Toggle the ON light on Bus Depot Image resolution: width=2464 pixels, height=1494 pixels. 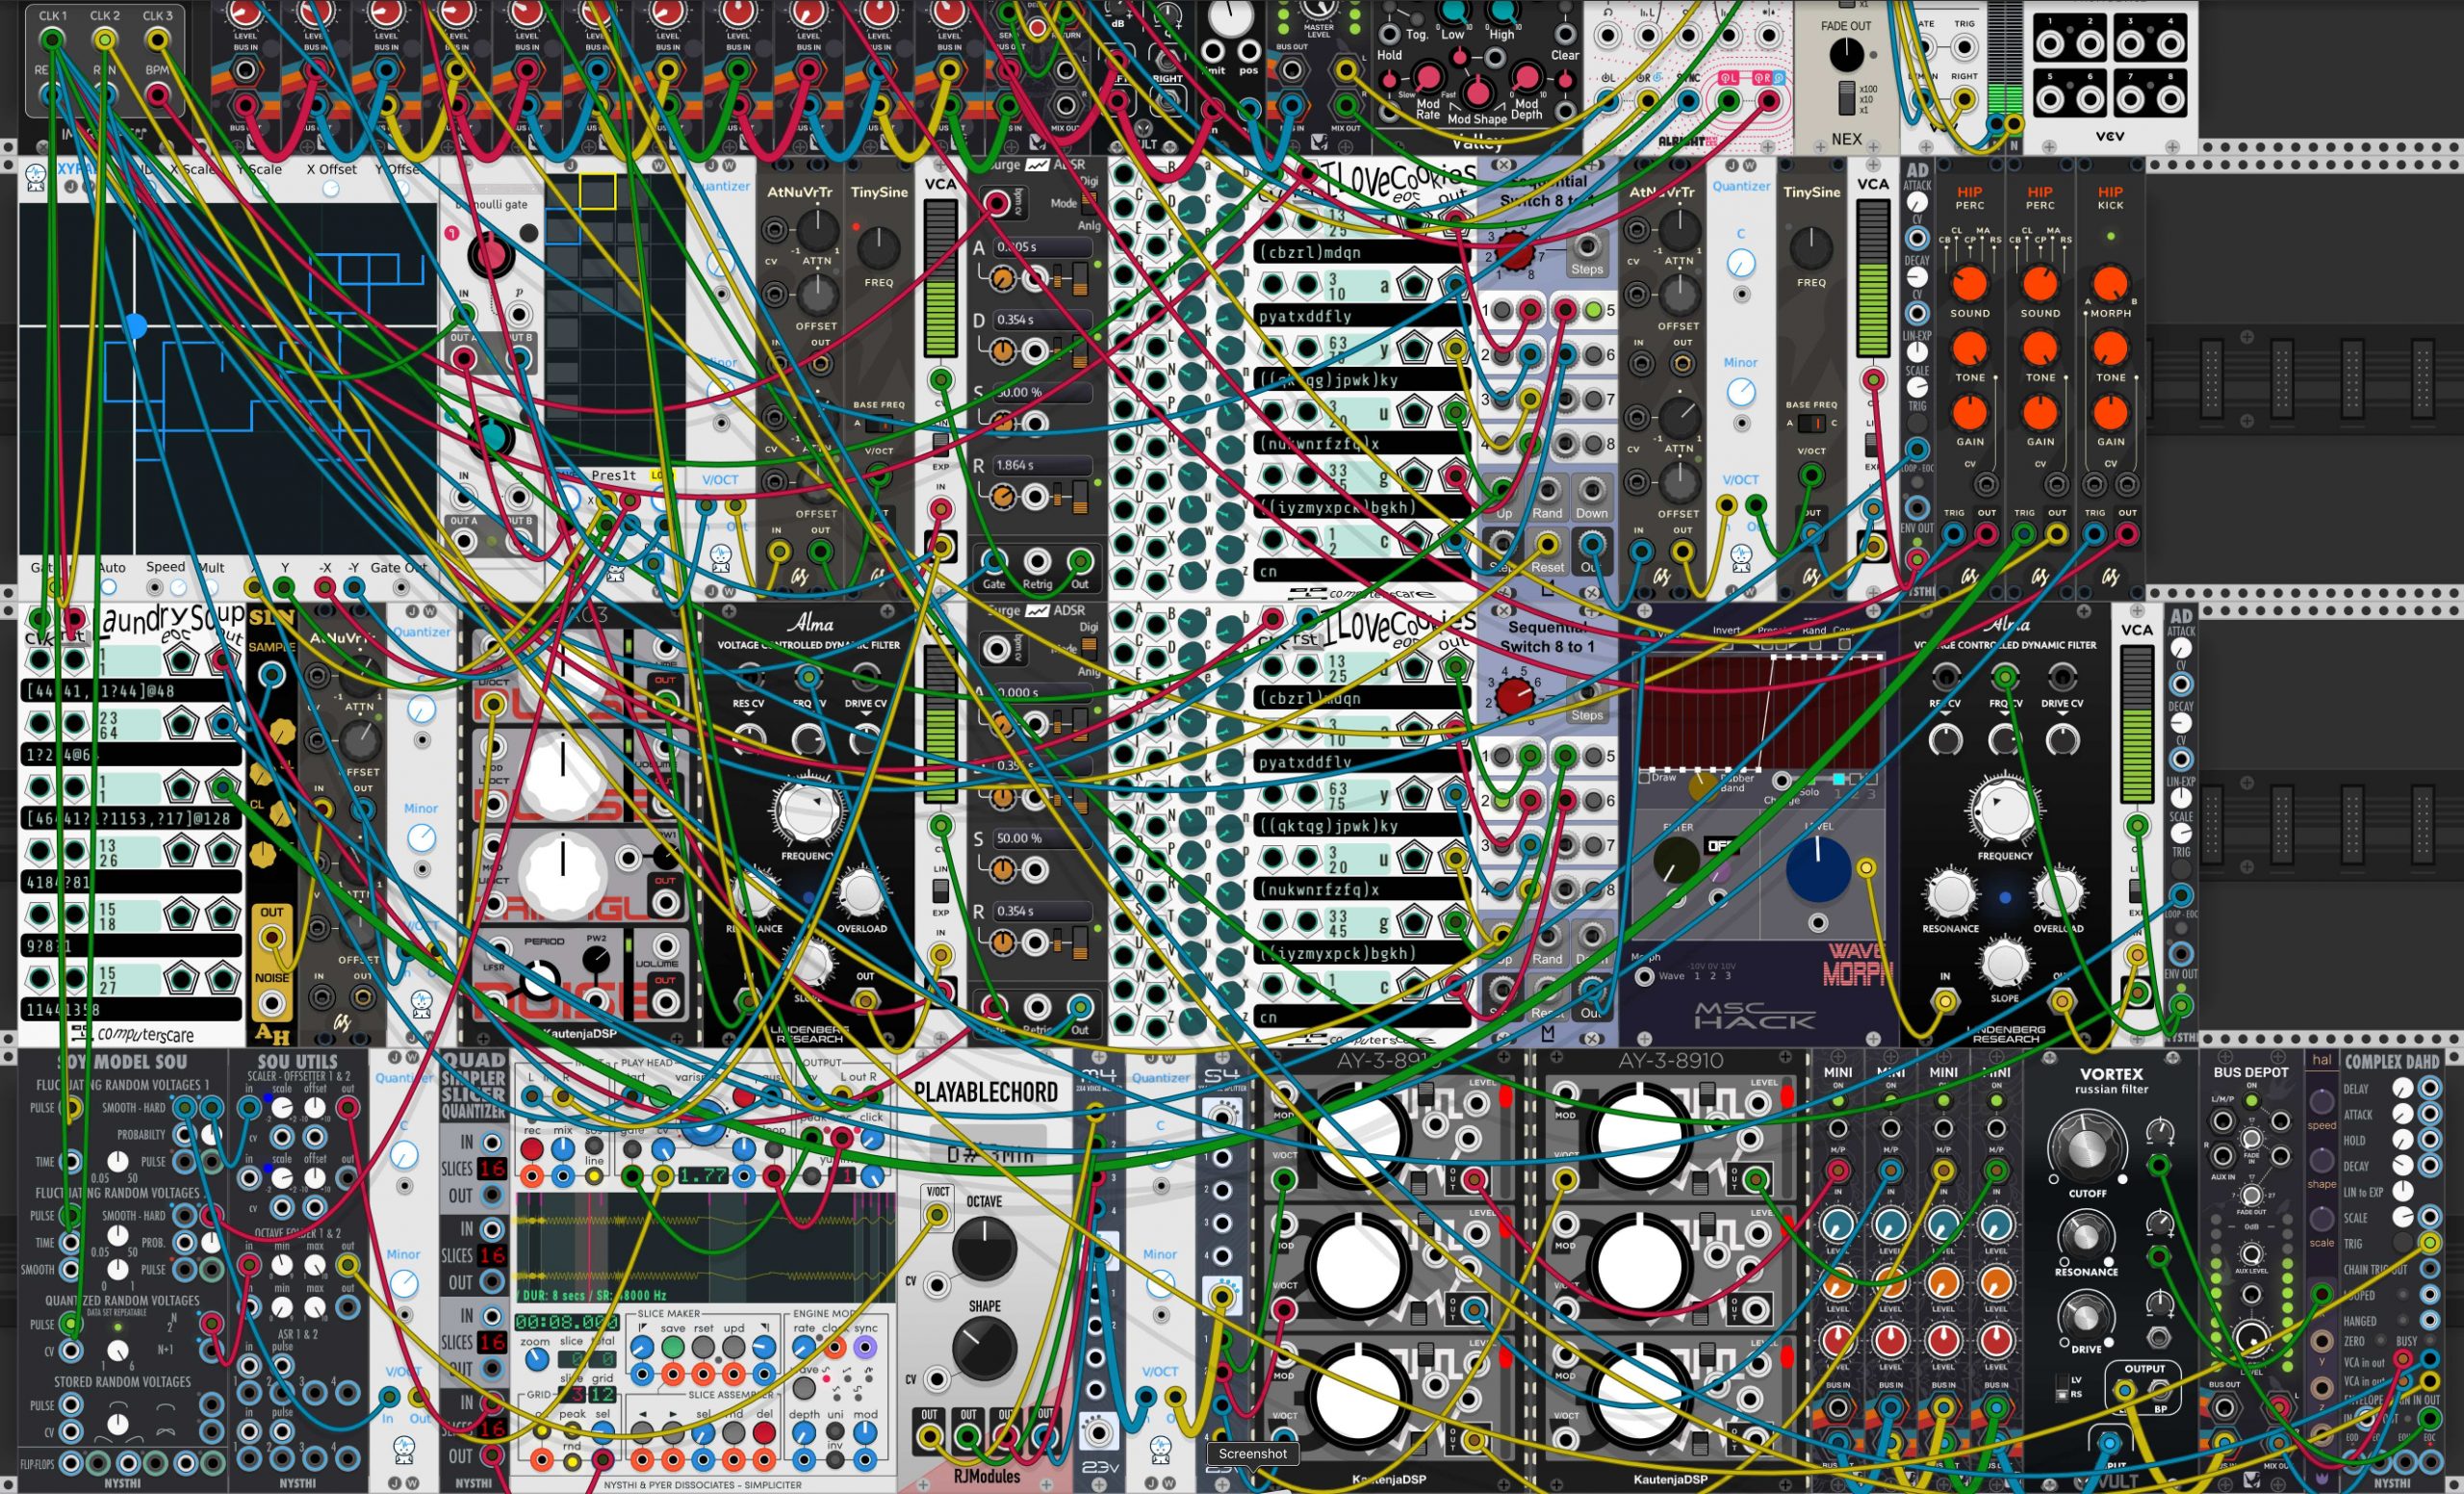pyautogui.click(x=2251, y=1100)
